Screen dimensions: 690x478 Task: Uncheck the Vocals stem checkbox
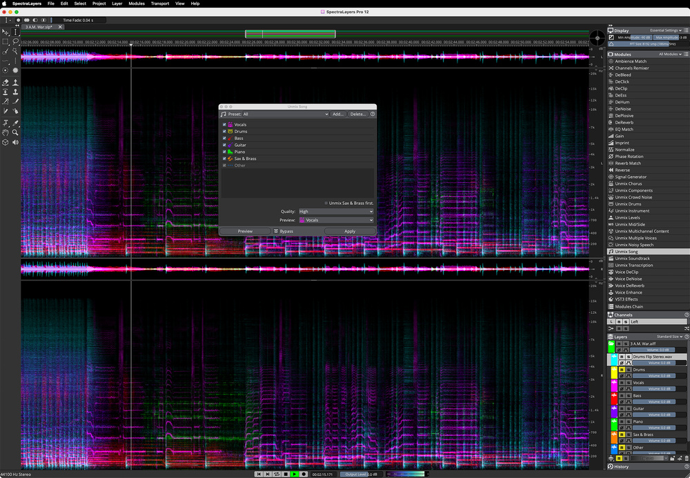click(224, 125)
